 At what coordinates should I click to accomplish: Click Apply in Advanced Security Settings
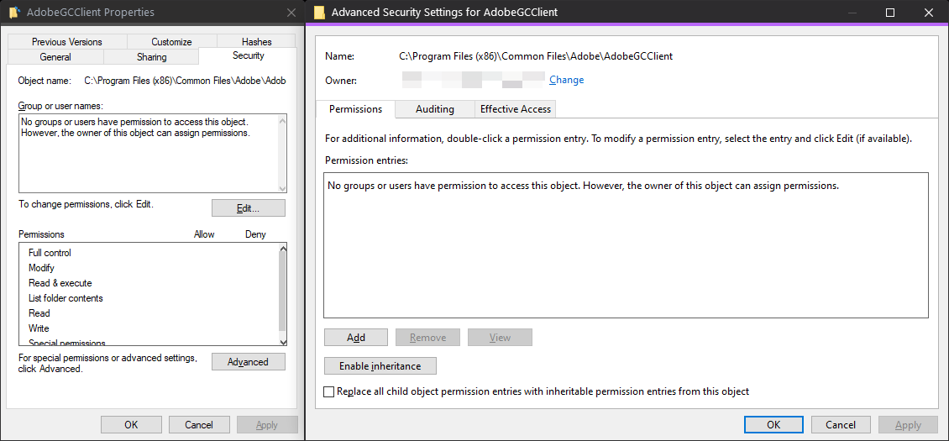point(908,425)
